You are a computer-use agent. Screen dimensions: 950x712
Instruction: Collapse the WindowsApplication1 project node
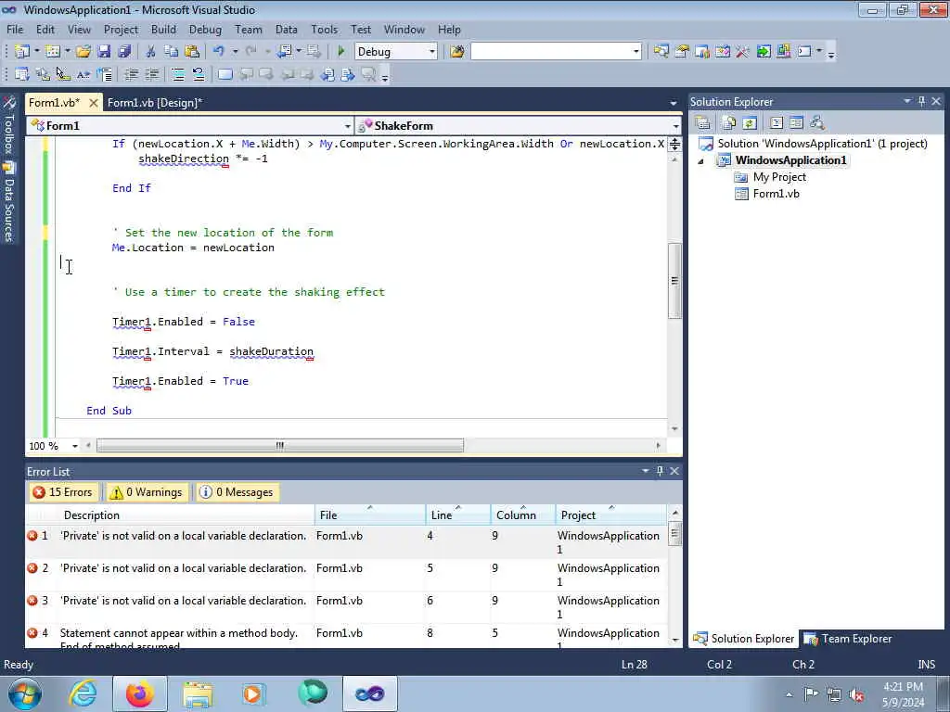(701, 161)
